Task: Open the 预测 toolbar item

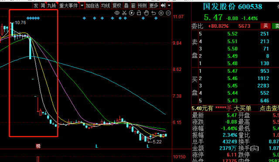Action: [x=142, y=6]
